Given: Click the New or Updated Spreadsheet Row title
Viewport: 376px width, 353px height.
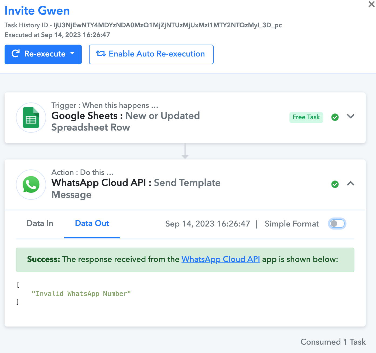Looking at the screenshot, I should (x=126, y=122).
